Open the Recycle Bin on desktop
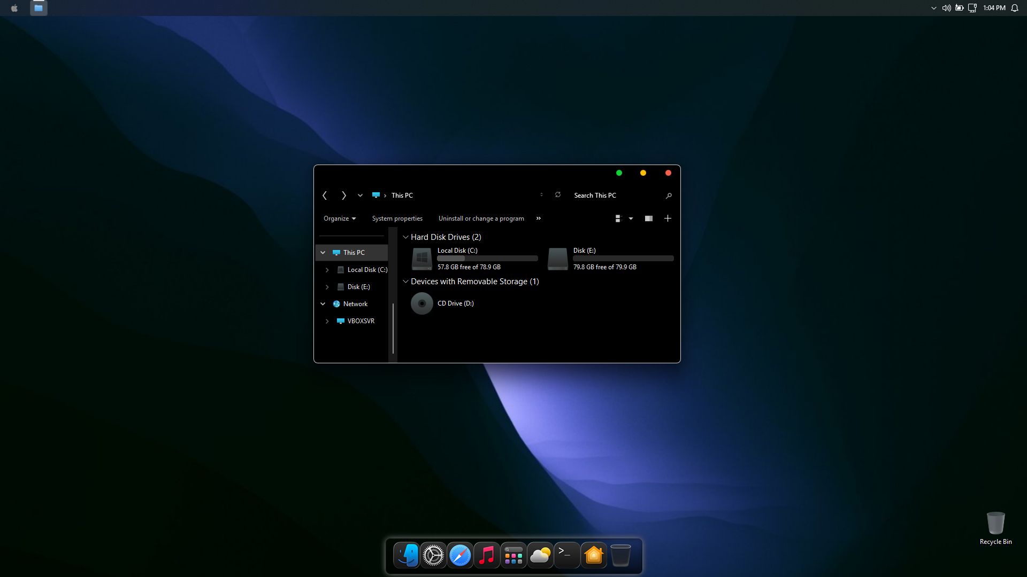The image size is (1027, 577). pos(995,525)
